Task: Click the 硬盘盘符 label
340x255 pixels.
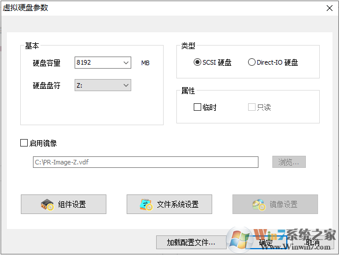Action: (47, 85)
